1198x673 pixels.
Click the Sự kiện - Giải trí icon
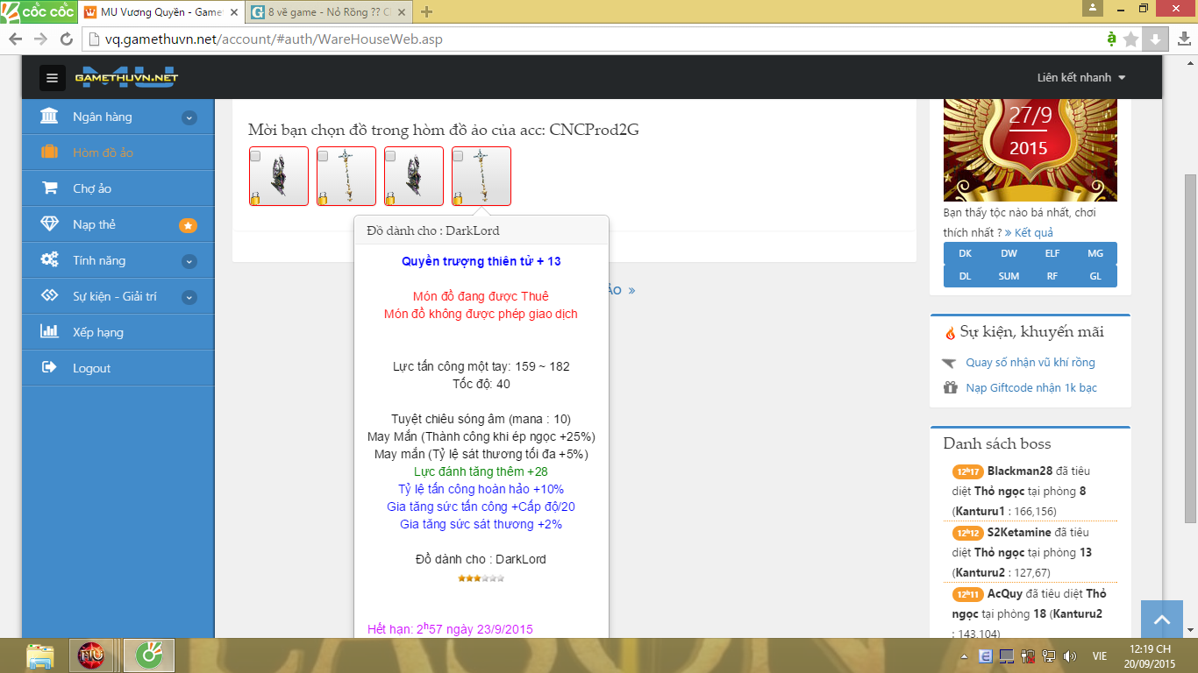tap(50, 296)
